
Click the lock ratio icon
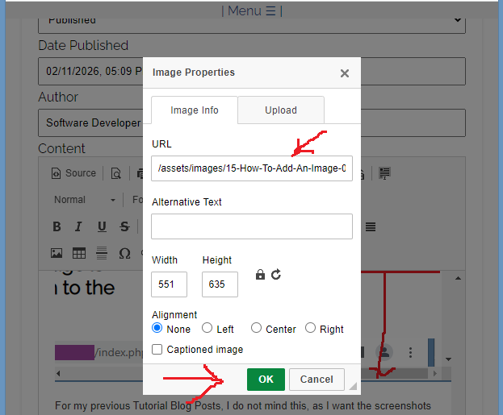point(260,275)
